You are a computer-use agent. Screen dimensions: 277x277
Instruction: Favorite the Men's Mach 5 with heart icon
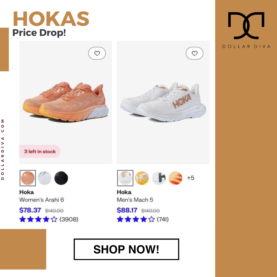pyautogui.click(x=194, y=53)
